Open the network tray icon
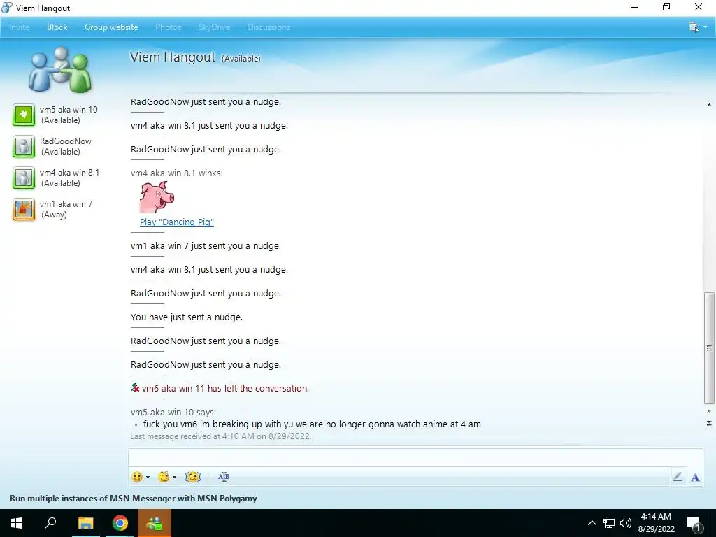This screenshot has width=716, height=537. 609,523
